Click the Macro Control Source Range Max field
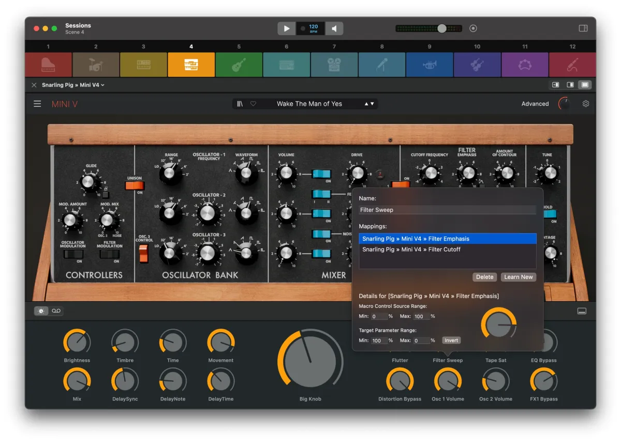 click(421, 316)
